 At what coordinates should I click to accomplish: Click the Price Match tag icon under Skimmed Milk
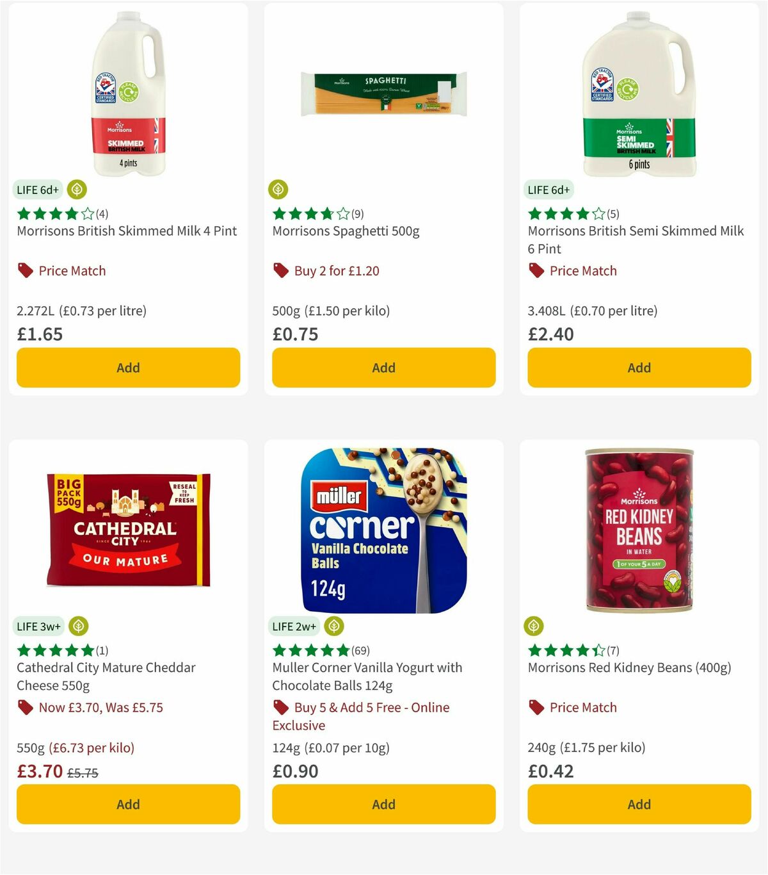(24, 270)
